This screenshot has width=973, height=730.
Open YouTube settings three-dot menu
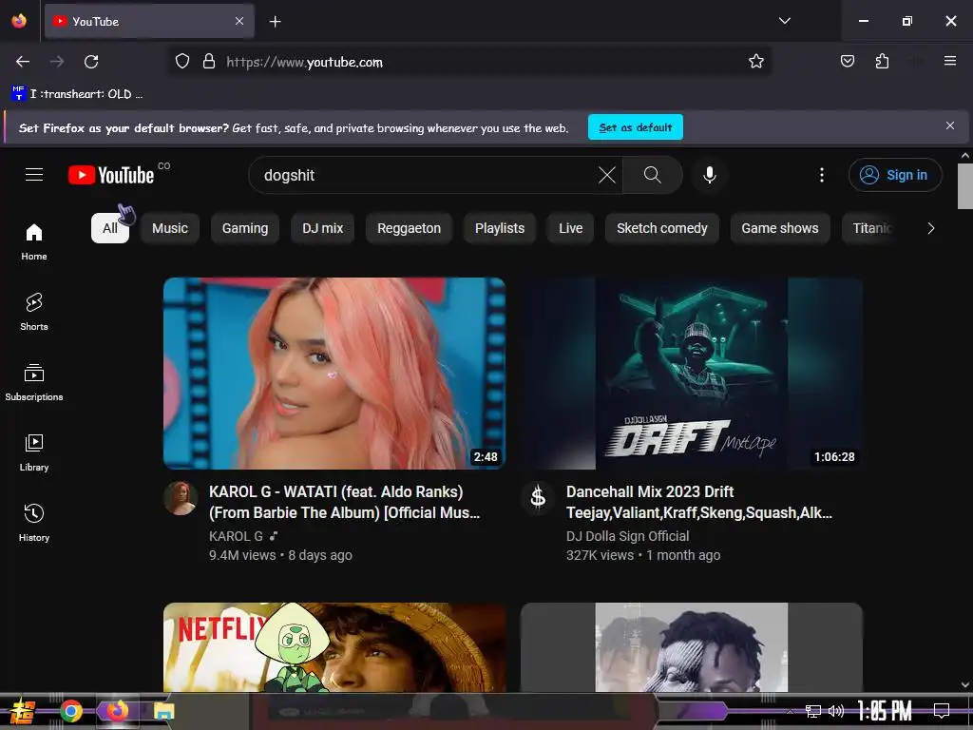coord(822,175)
